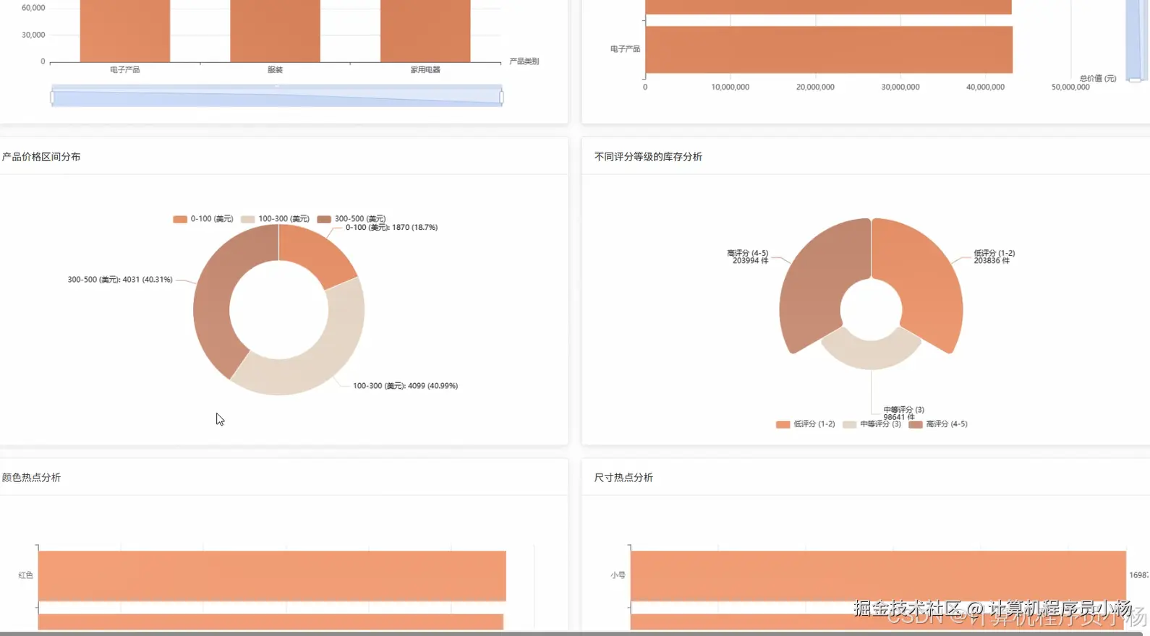Screen dimensions: 1150x636
Task: Click the 红色 bar in 颜色热点分析
Action: point(272,576)
